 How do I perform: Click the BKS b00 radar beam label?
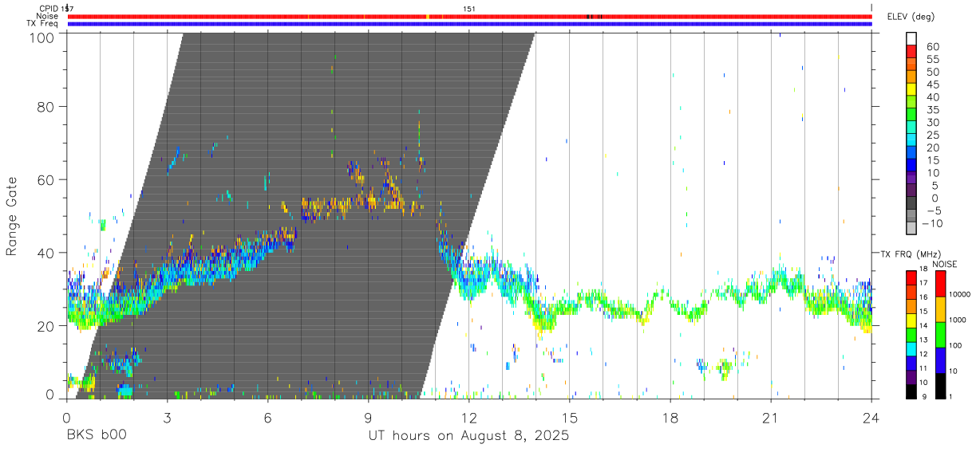coord(96,436)
